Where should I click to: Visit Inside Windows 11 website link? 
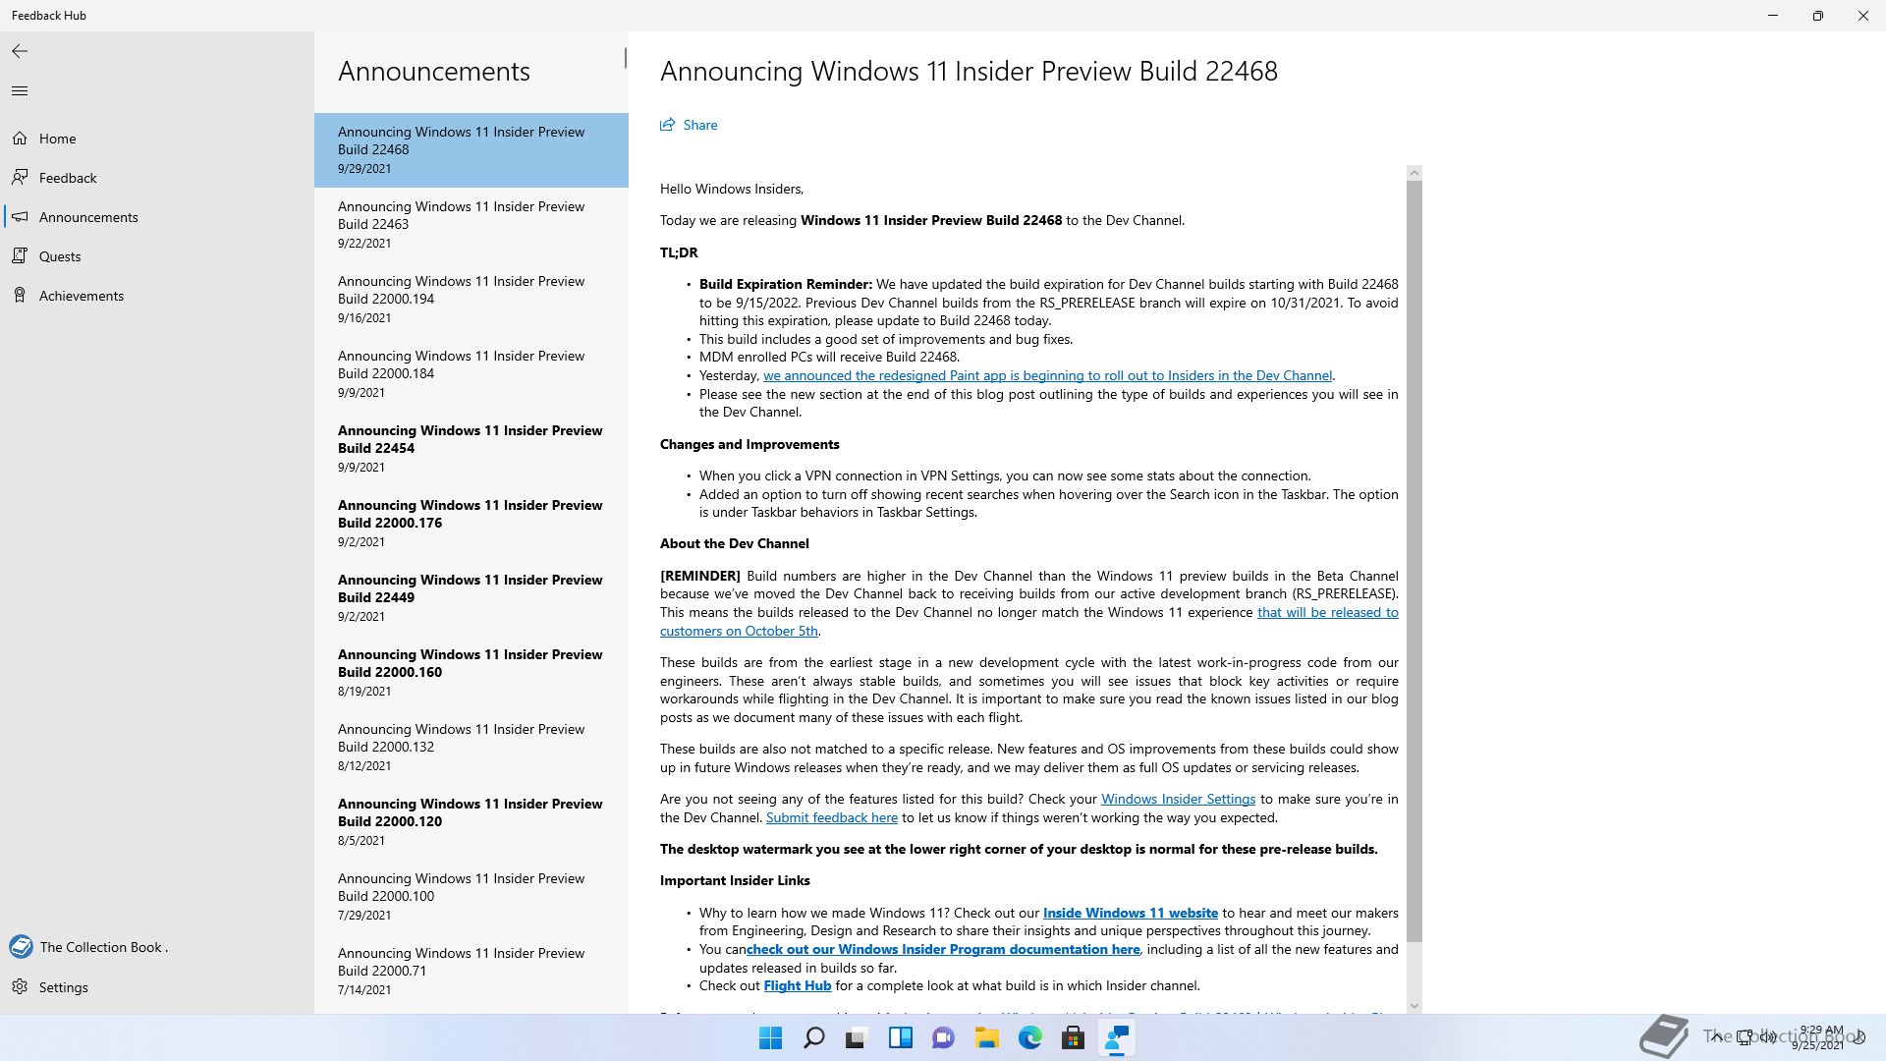coord(1130,913)
